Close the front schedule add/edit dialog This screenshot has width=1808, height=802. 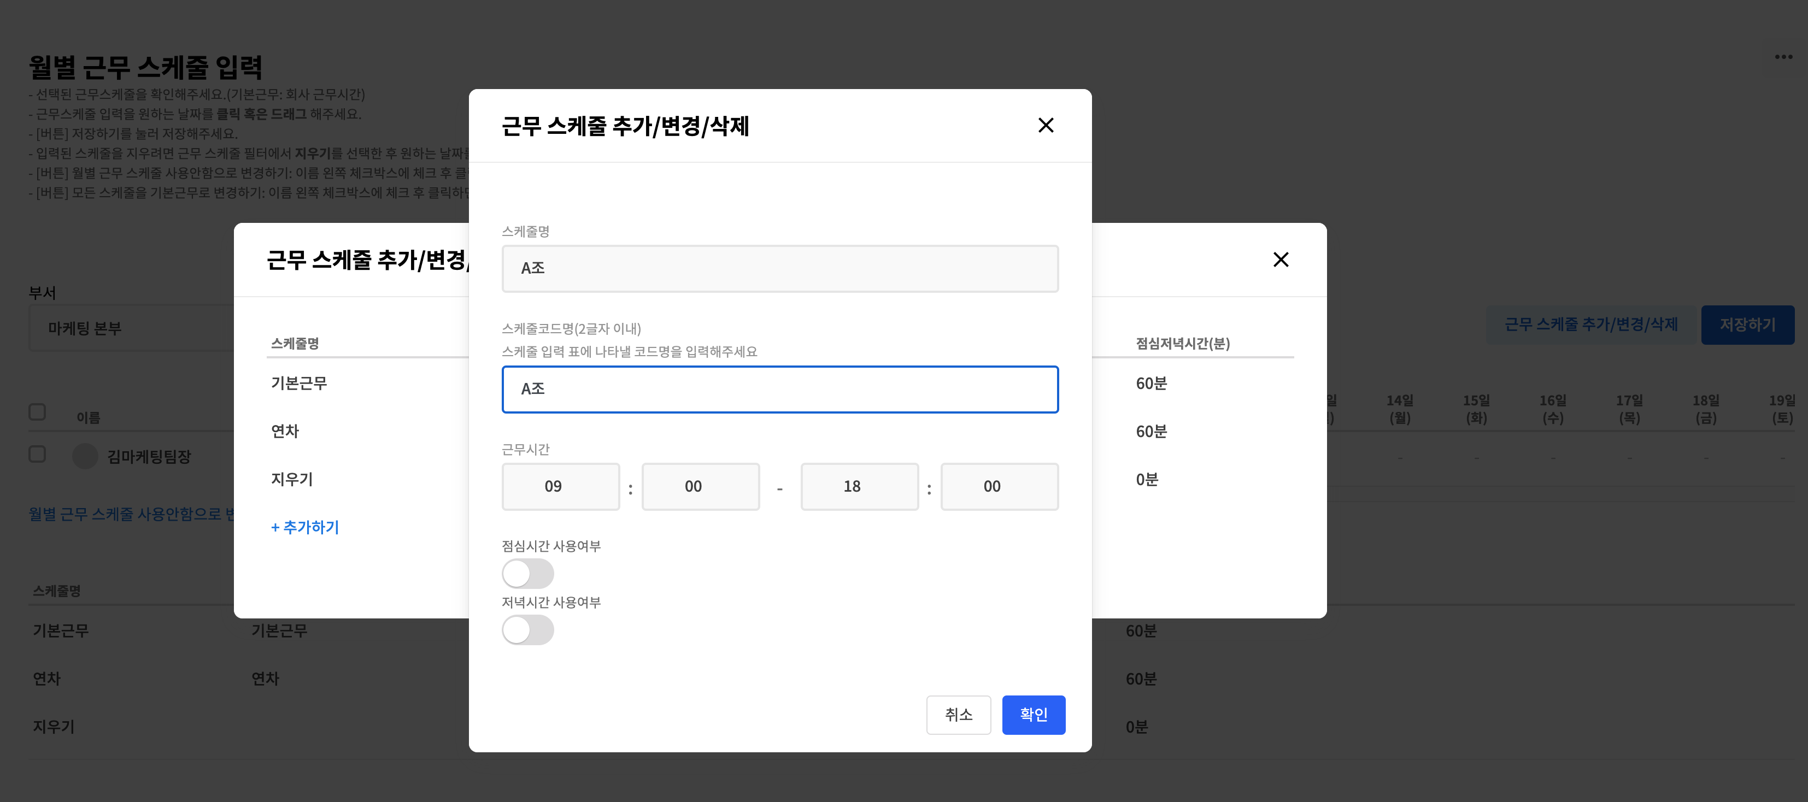tap(1046, 126)
